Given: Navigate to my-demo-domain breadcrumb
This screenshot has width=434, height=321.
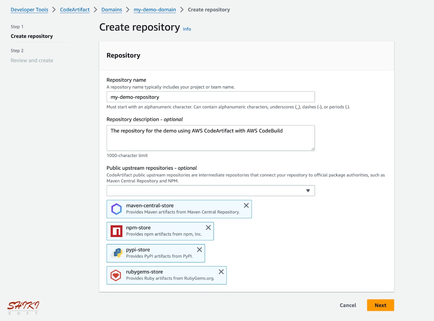Looking at the screenshot, I should [155, 9].
